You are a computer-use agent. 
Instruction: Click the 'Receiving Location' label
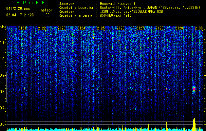(x=76, y=8)
